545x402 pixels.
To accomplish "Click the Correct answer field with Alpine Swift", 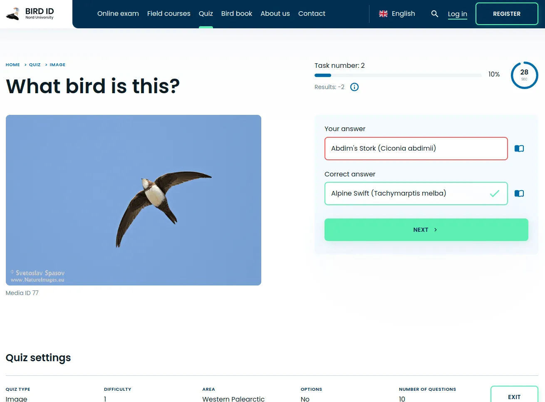I will pos(416,194).
